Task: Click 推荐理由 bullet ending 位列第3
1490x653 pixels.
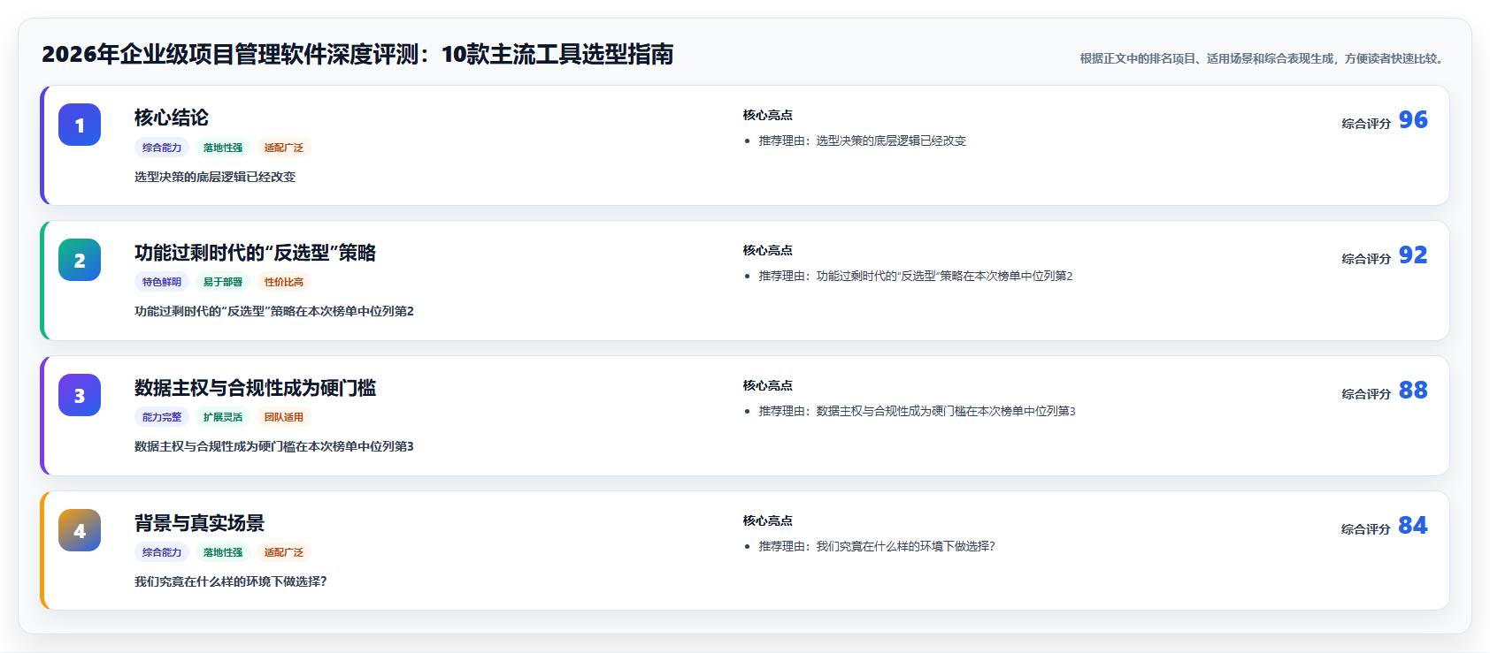Action: [917, 411]
